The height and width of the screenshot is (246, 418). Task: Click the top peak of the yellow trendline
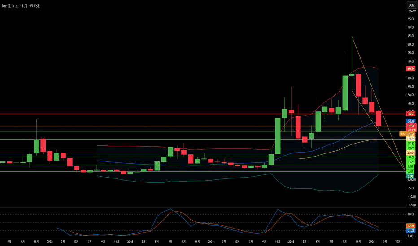tap(352, 36)
